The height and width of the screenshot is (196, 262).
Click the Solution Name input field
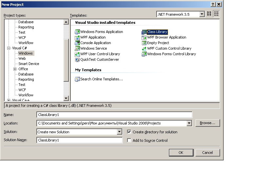(80, 140)
